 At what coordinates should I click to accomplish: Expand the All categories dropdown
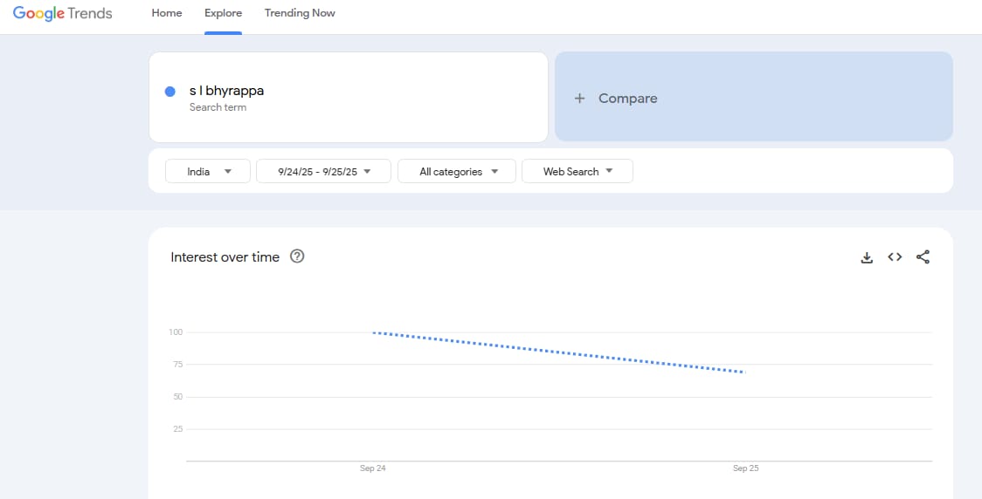(457, 171)
